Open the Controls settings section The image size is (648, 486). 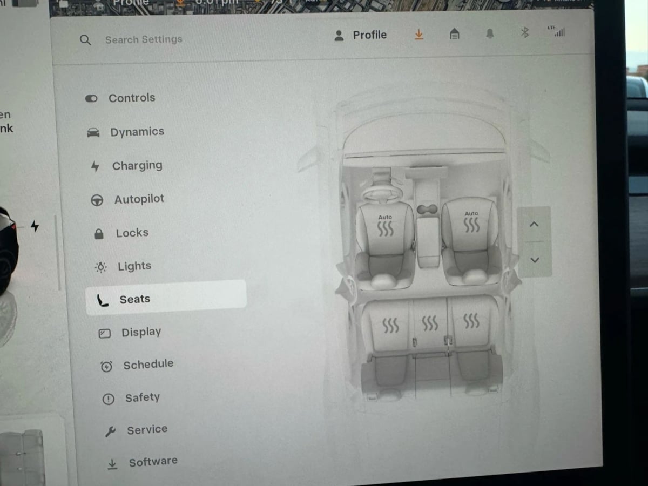point(131,98)
